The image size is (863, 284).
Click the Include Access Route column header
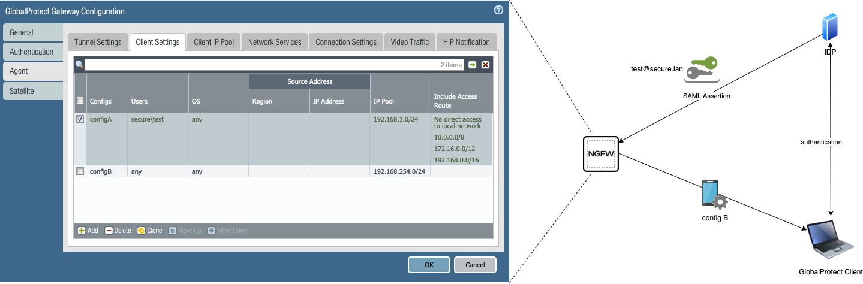462,93
